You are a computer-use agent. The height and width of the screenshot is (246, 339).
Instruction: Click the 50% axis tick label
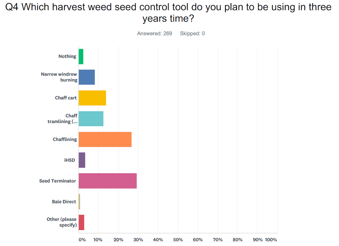point(178,240)
